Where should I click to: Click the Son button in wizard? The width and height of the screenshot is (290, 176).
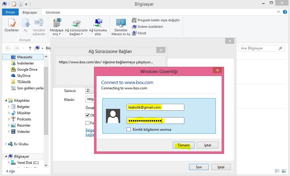coord(199,167)
